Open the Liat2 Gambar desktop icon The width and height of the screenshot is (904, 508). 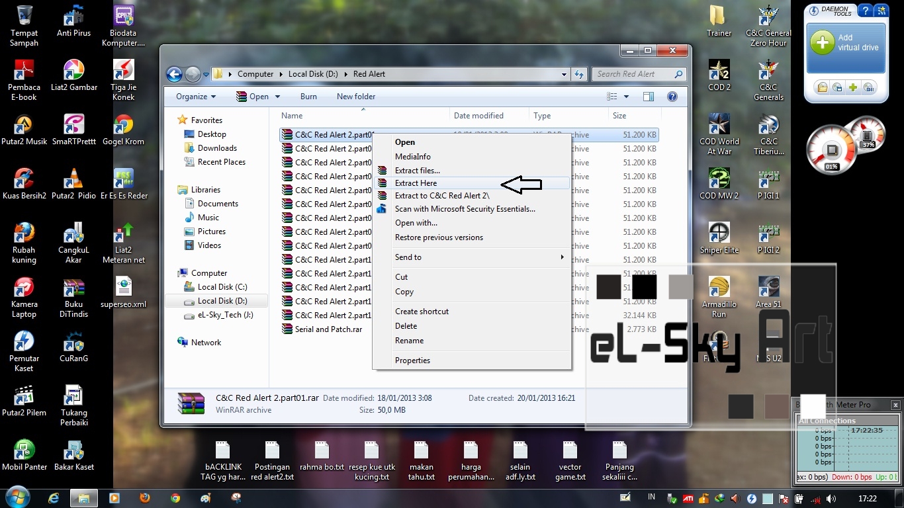(x=73, y=75)
